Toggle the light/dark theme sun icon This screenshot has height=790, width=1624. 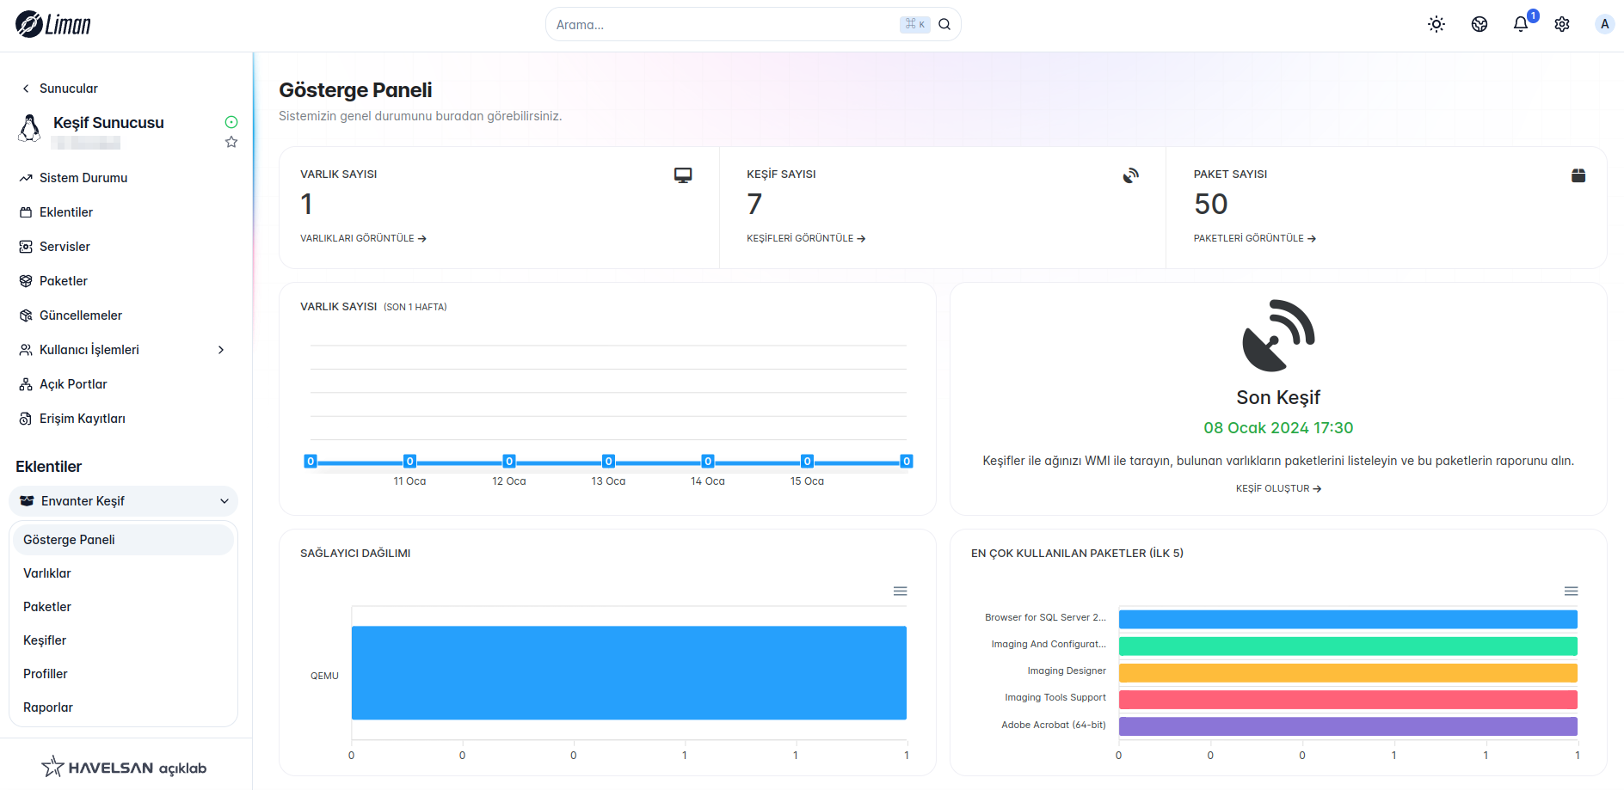(x=1436, y=24)
